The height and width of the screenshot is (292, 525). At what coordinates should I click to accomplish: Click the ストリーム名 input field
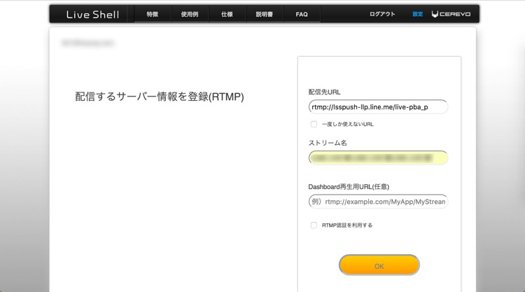click(x=378, y=158)
